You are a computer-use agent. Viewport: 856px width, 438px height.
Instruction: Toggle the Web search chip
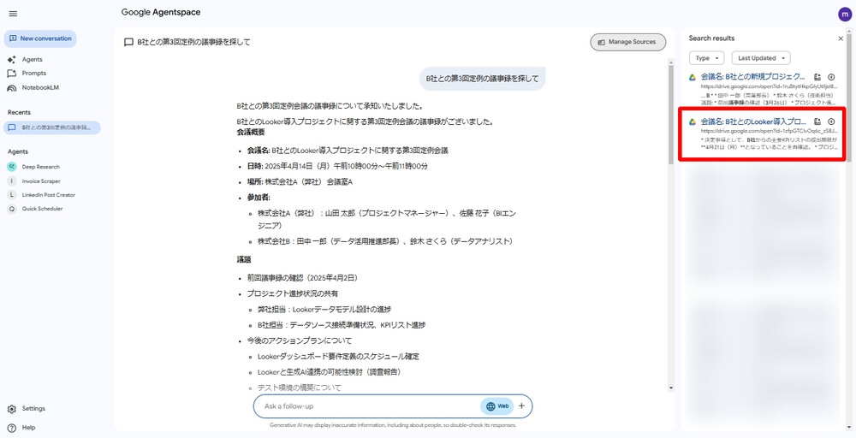496,406
